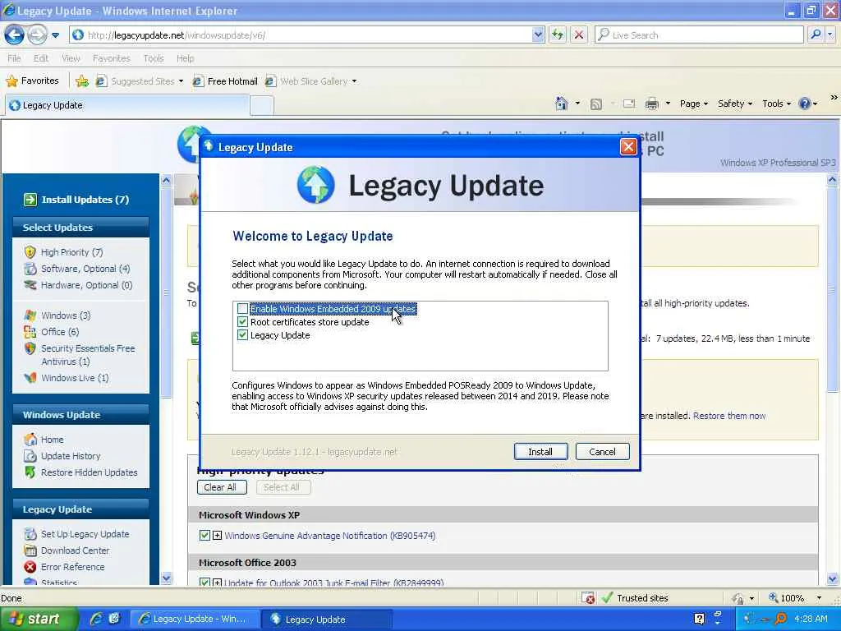Click the Restore Hidden Updates icon
Image resolution: width=841 pixels, height=631 pixels.
tap(30, 472)
